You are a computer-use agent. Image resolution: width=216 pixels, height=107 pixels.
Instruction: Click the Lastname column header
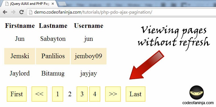click(53, 26)
